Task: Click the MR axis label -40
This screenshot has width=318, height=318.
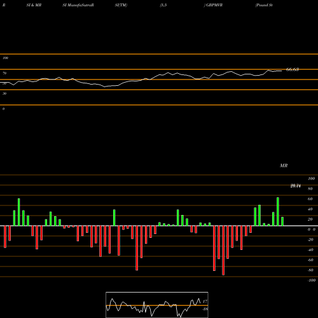Action: coord(310,250)
